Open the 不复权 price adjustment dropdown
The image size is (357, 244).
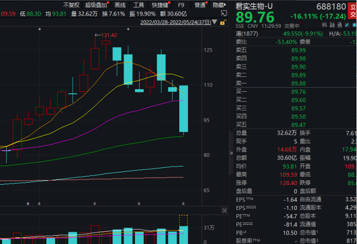(71, 5)
